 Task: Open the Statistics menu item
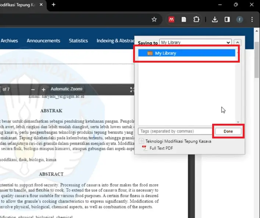pyautogui.click(x=78, y=41)
